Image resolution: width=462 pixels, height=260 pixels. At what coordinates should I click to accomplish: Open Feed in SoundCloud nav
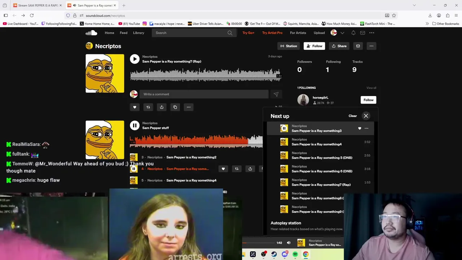click(123, 33)
